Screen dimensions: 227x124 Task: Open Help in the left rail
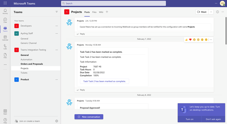tap(5, 121)
